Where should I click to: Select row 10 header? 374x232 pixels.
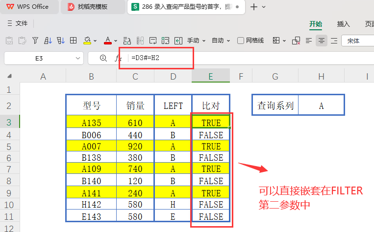[9, 205]
